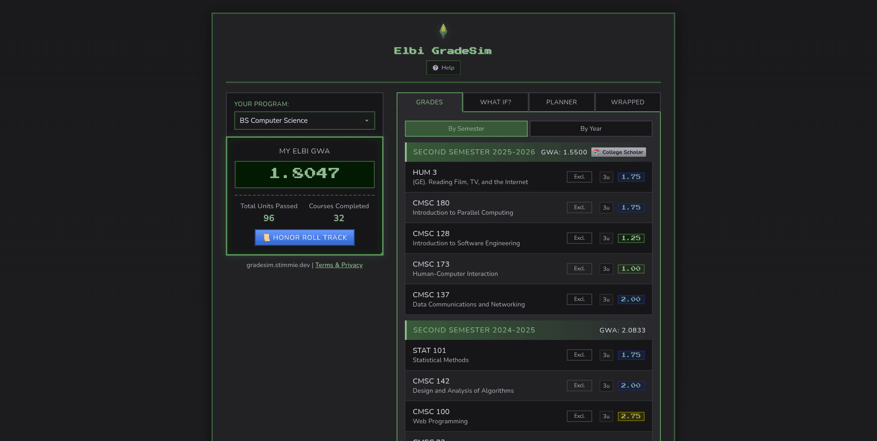Switch to the WHAT IF? tab
Screen dimensions: 877x441
tap(496, 102)
